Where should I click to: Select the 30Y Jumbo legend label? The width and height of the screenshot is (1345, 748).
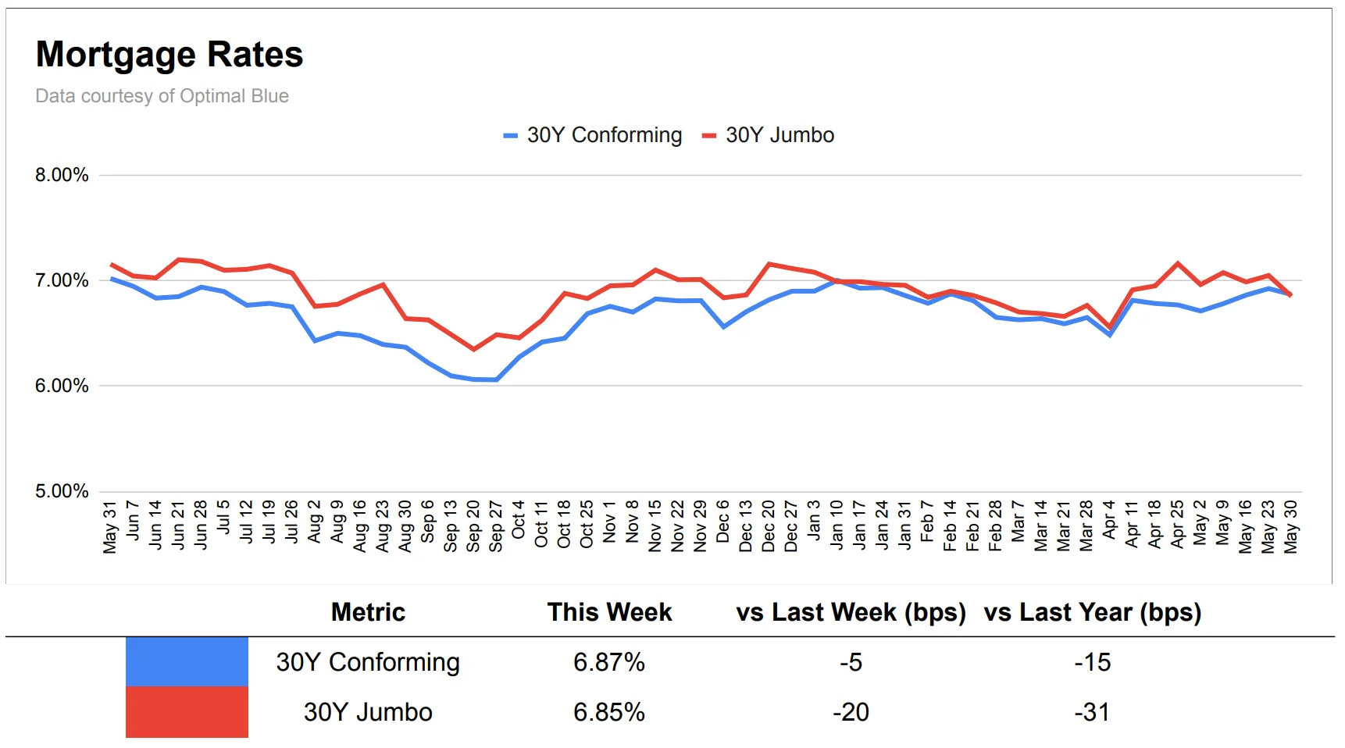[x=780, y=135]
